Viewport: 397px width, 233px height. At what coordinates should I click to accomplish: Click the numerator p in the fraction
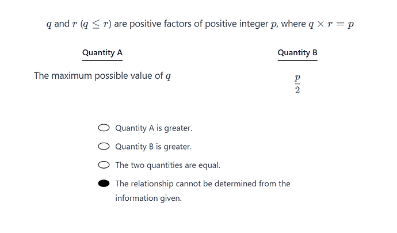tap(297, 78)
